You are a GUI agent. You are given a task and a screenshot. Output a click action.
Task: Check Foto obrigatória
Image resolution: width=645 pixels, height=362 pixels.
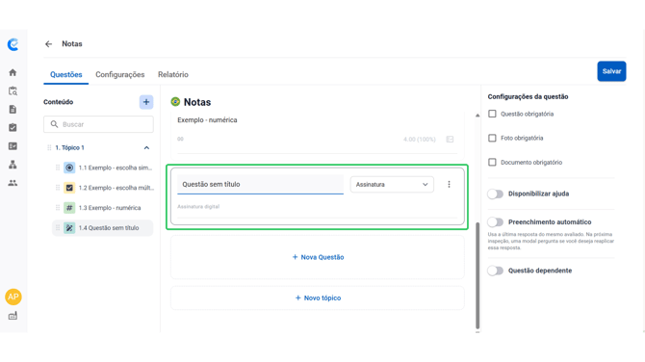click(492, 138)
